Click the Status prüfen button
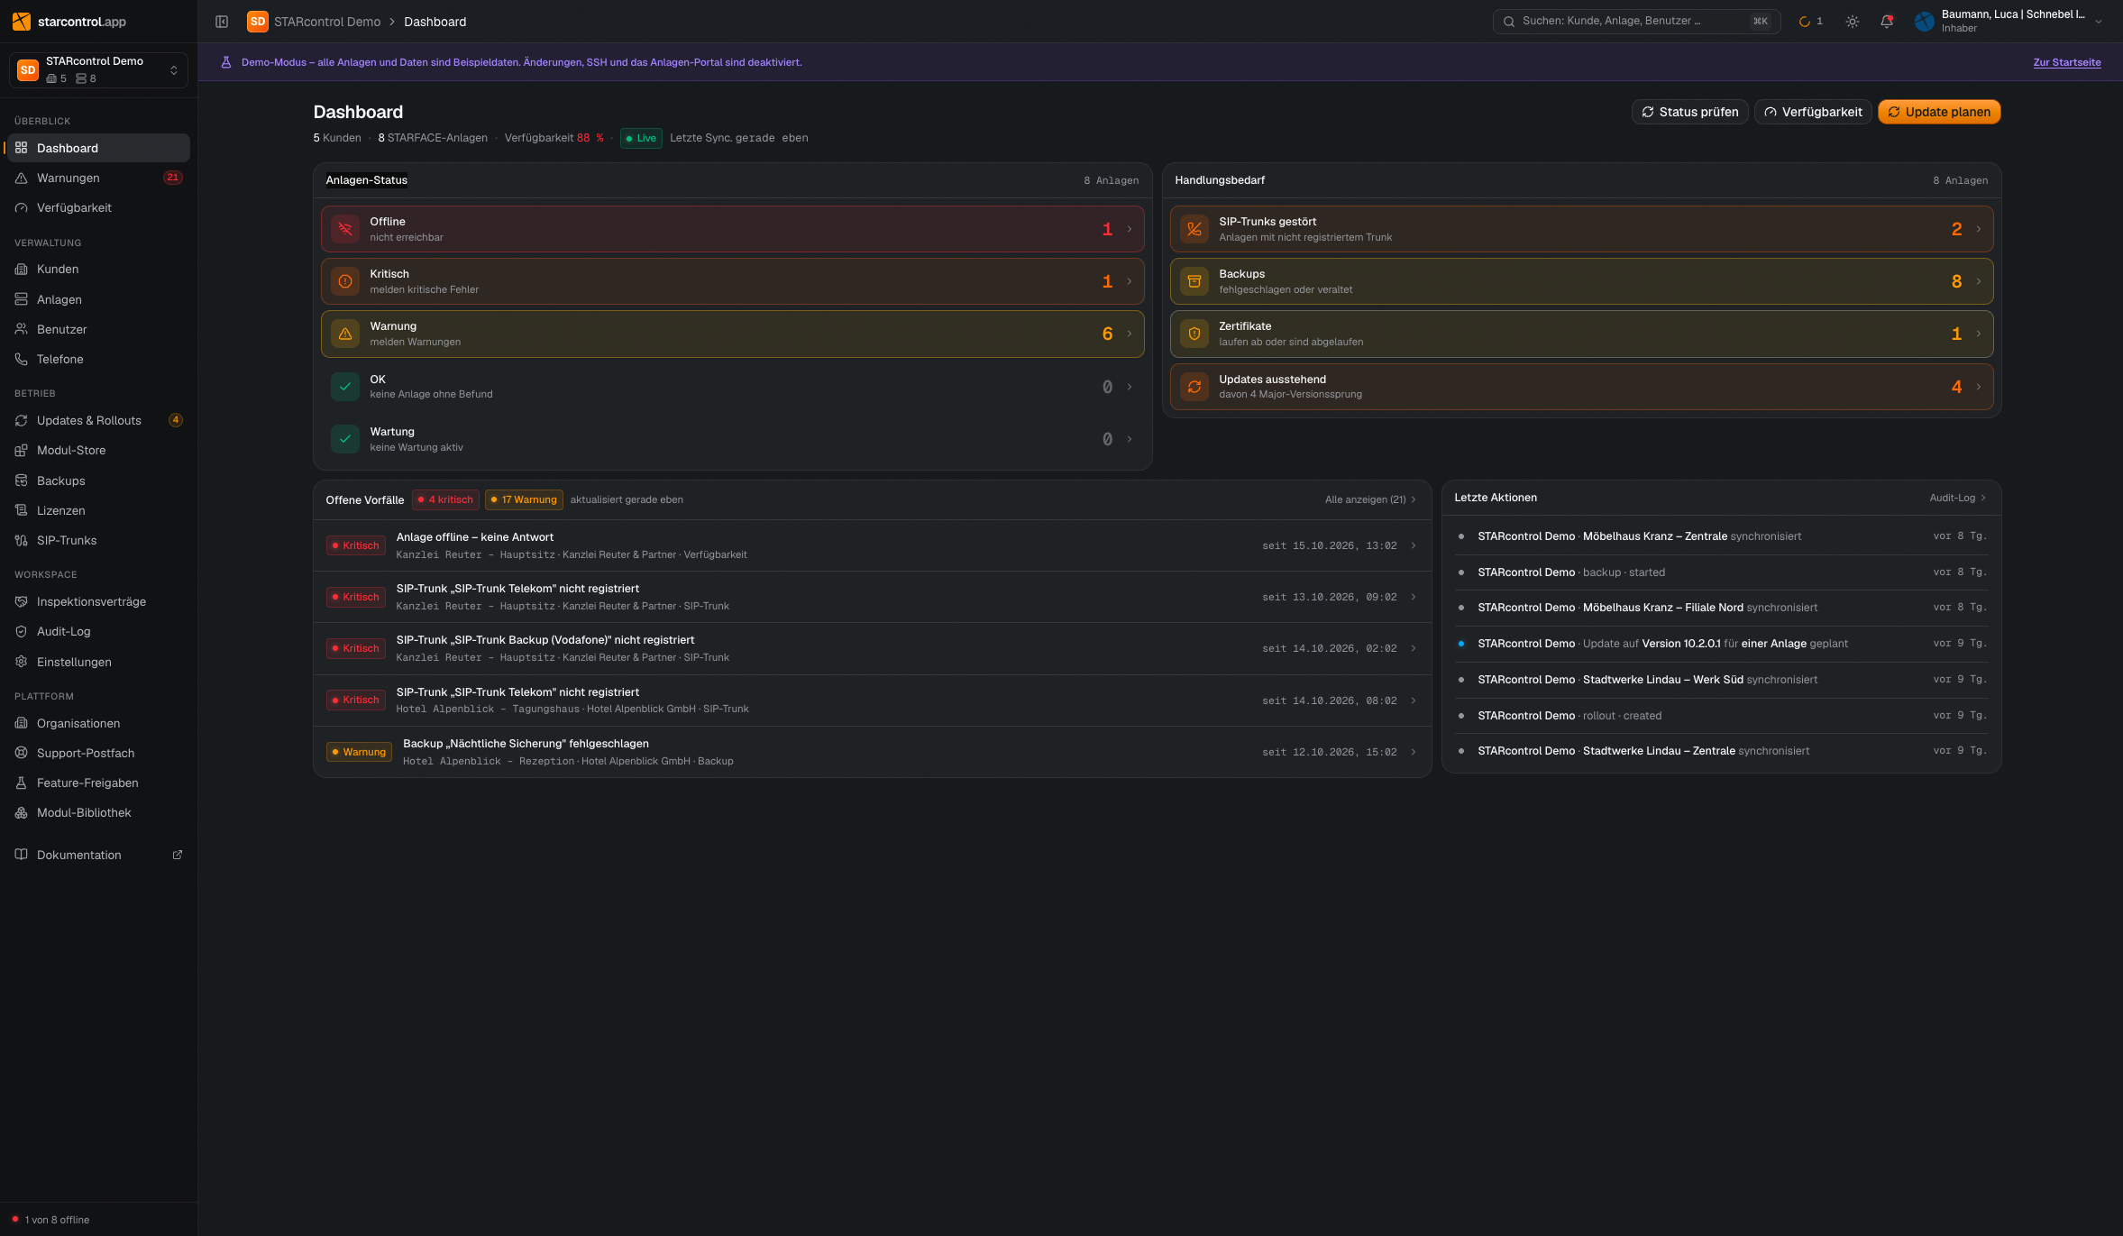The height and width of the screenshot is (1236, 2123). click(x=1690, y=112)
